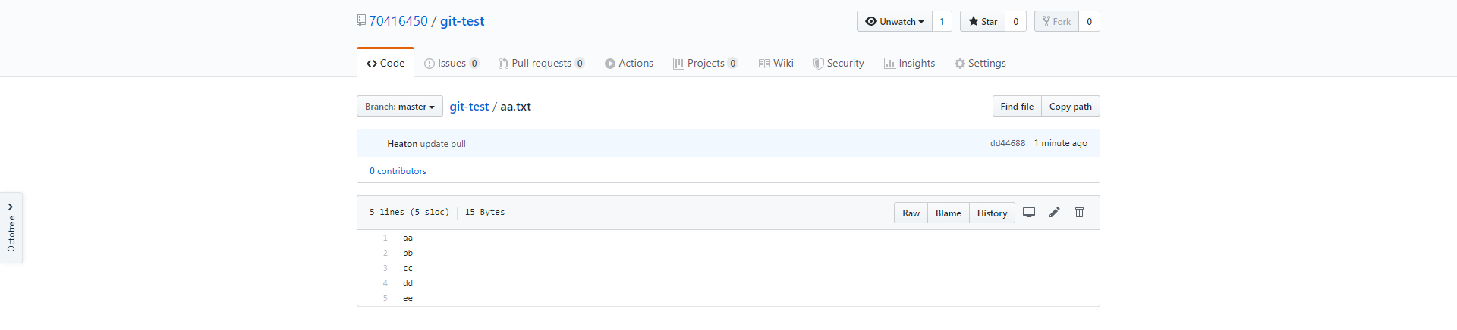
Task: Fork the repository
Action: click(x=1056, y=21)
